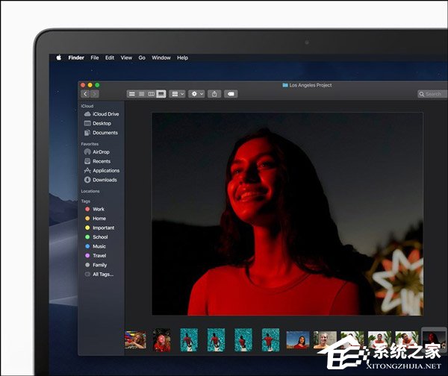Viewport: 448px width, 376px height.
Task: Select the second thumbnail with red flower
Action: click(161, 339)
